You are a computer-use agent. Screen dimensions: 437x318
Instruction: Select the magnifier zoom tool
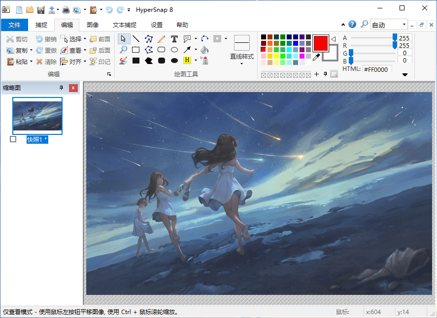pyautogui.click(x=123, y=50)
